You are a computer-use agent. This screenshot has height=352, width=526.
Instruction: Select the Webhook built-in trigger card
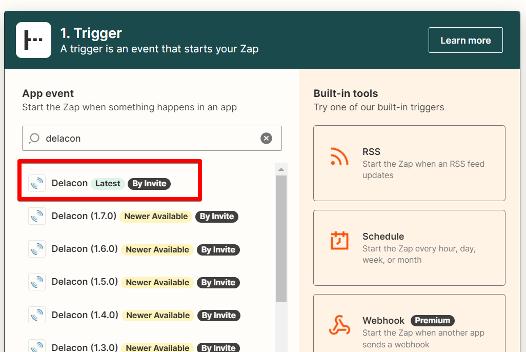(x=409, y=323)
